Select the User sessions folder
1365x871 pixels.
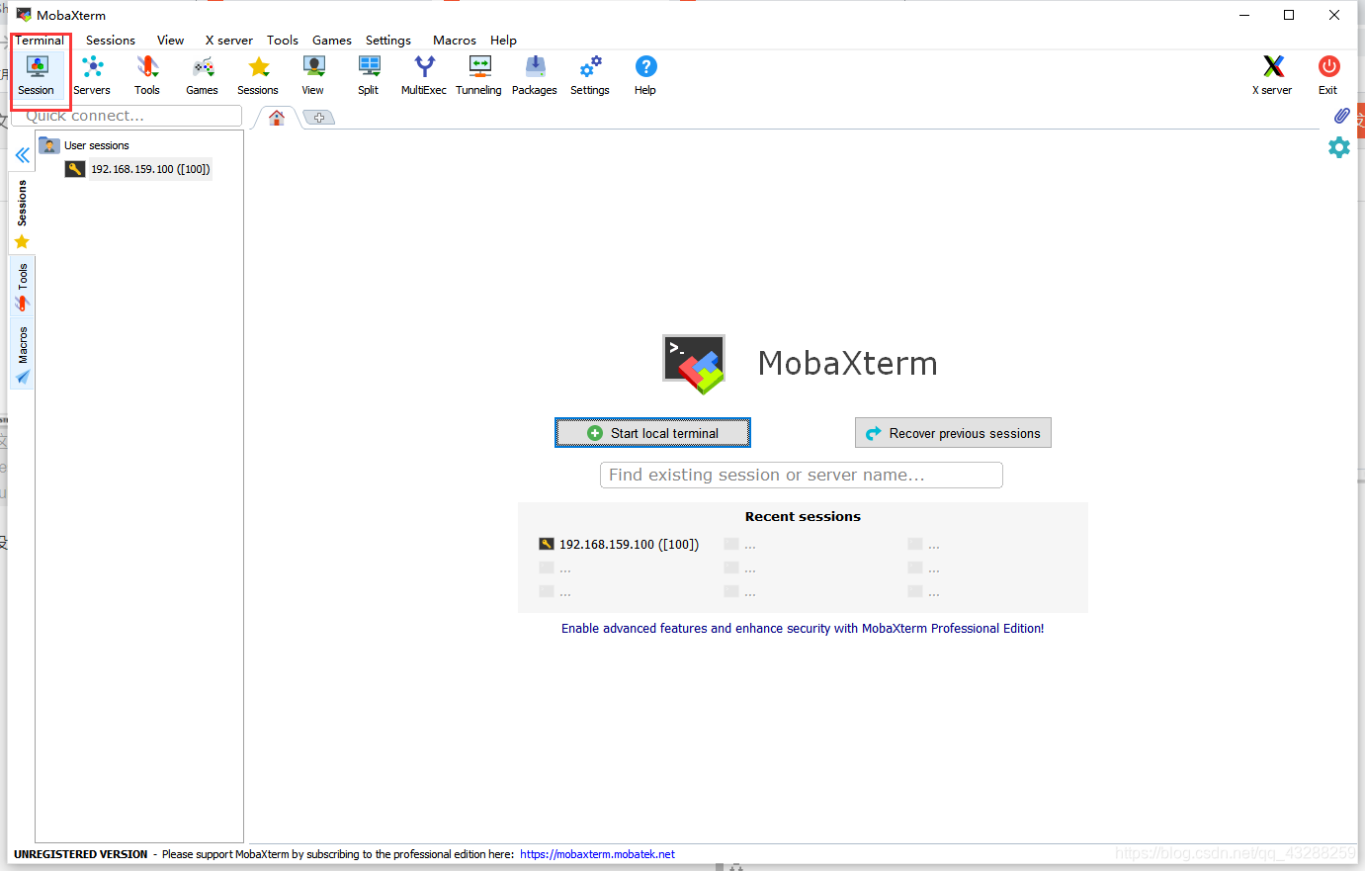click(x=85, y=145)
